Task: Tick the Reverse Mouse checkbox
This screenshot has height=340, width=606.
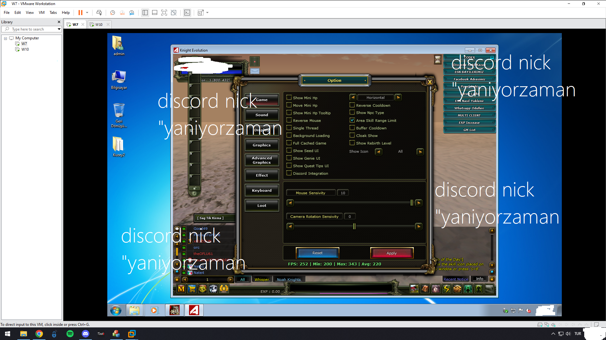Action: (289, 120)
